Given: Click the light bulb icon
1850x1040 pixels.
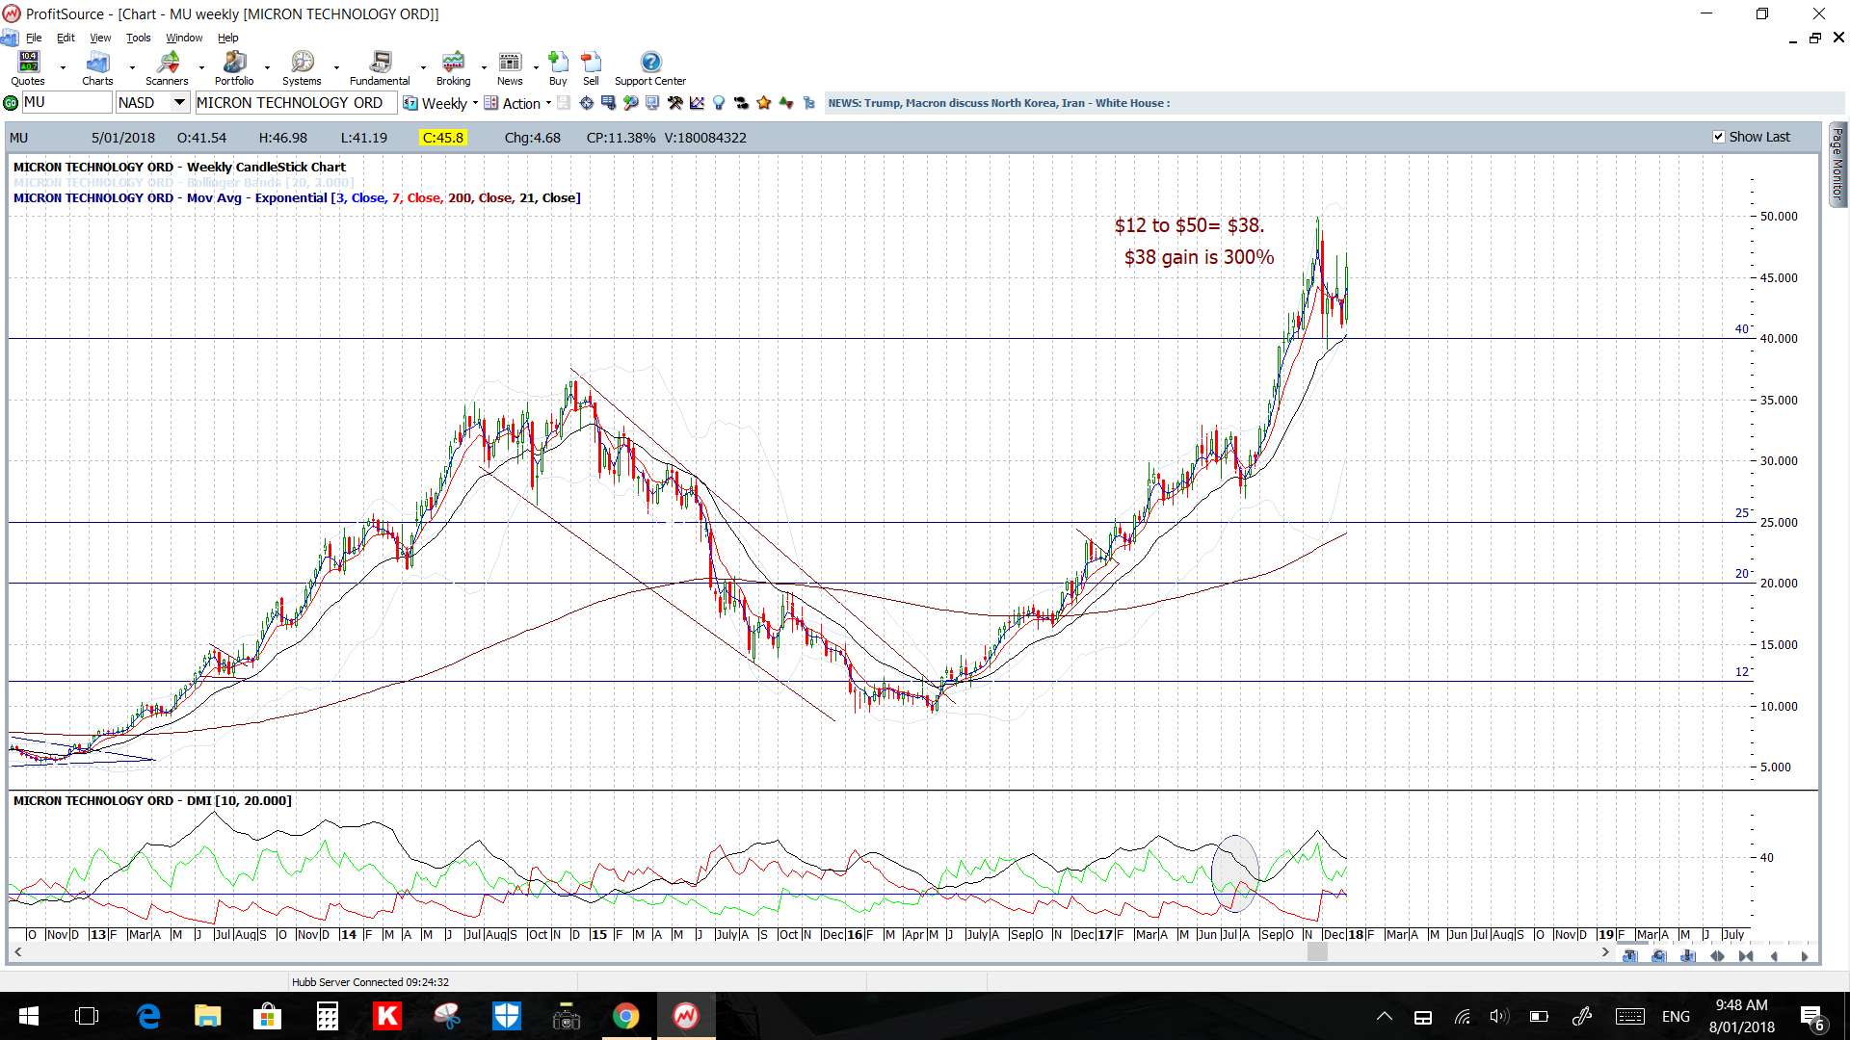Looking at the screenshot, I should click(x=719, y=103).
